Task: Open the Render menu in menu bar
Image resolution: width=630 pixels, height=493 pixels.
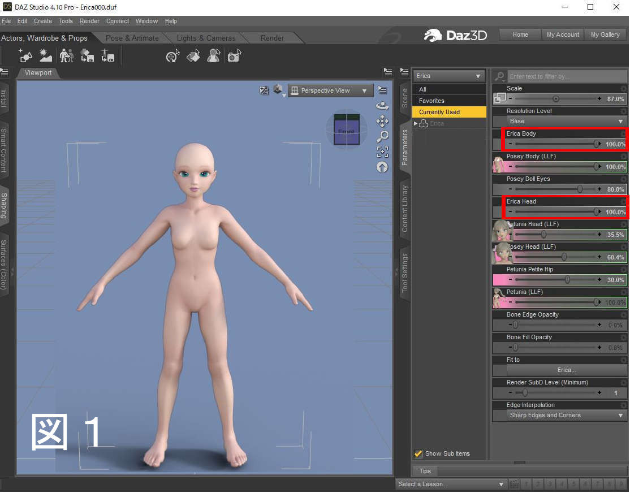Action: pos(89,21)
